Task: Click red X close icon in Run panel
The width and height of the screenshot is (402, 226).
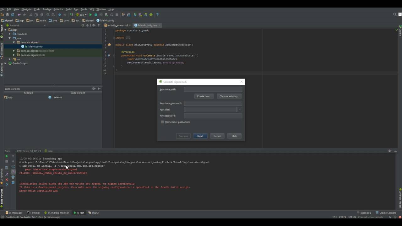Action: (x=7, y=180)
